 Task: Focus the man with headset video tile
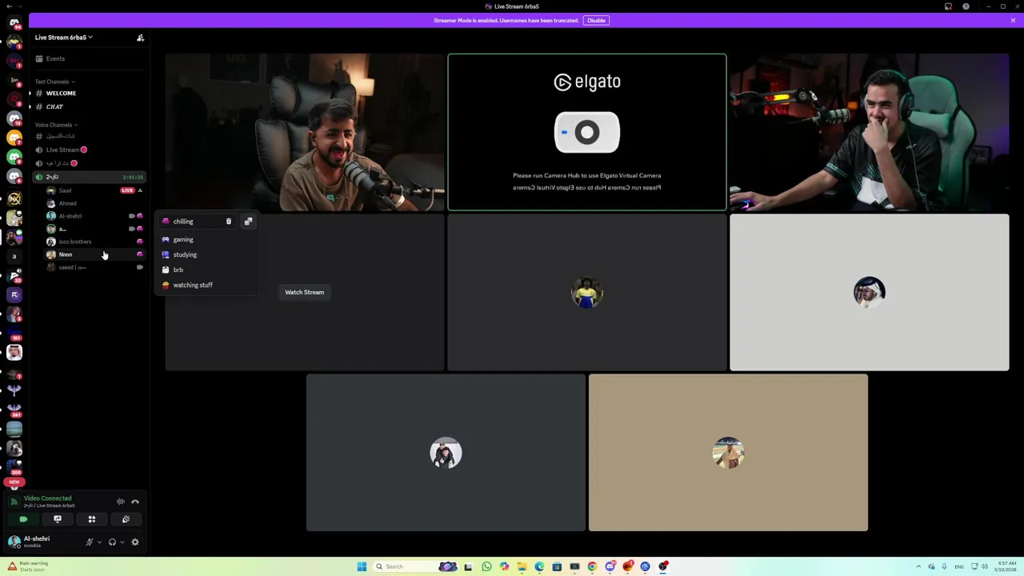pos(870,132)
